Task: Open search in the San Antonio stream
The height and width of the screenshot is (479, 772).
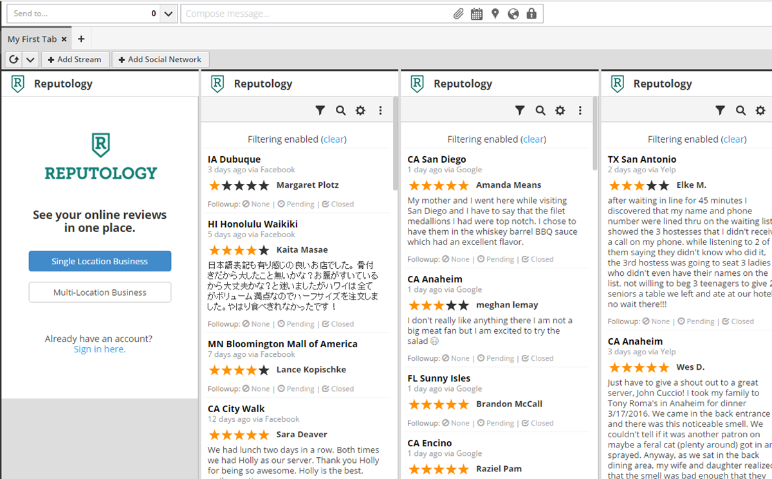Action: (x=740, y=111)
